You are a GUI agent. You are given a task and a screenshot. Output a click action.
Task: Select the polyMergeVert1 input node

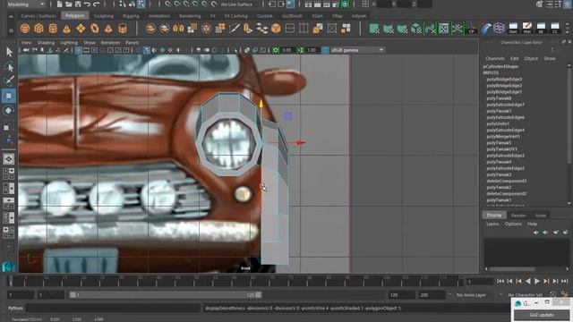point(503,136)
